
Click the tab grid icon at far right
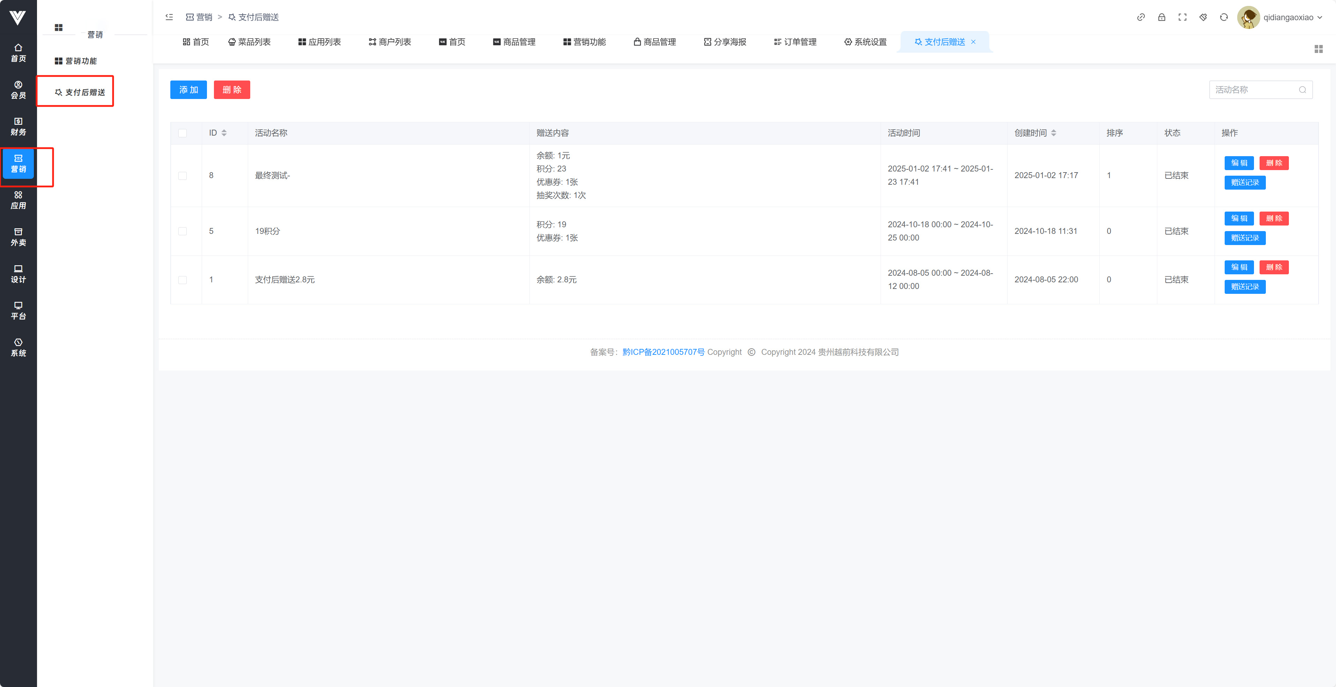click(x=1318, y=49)
